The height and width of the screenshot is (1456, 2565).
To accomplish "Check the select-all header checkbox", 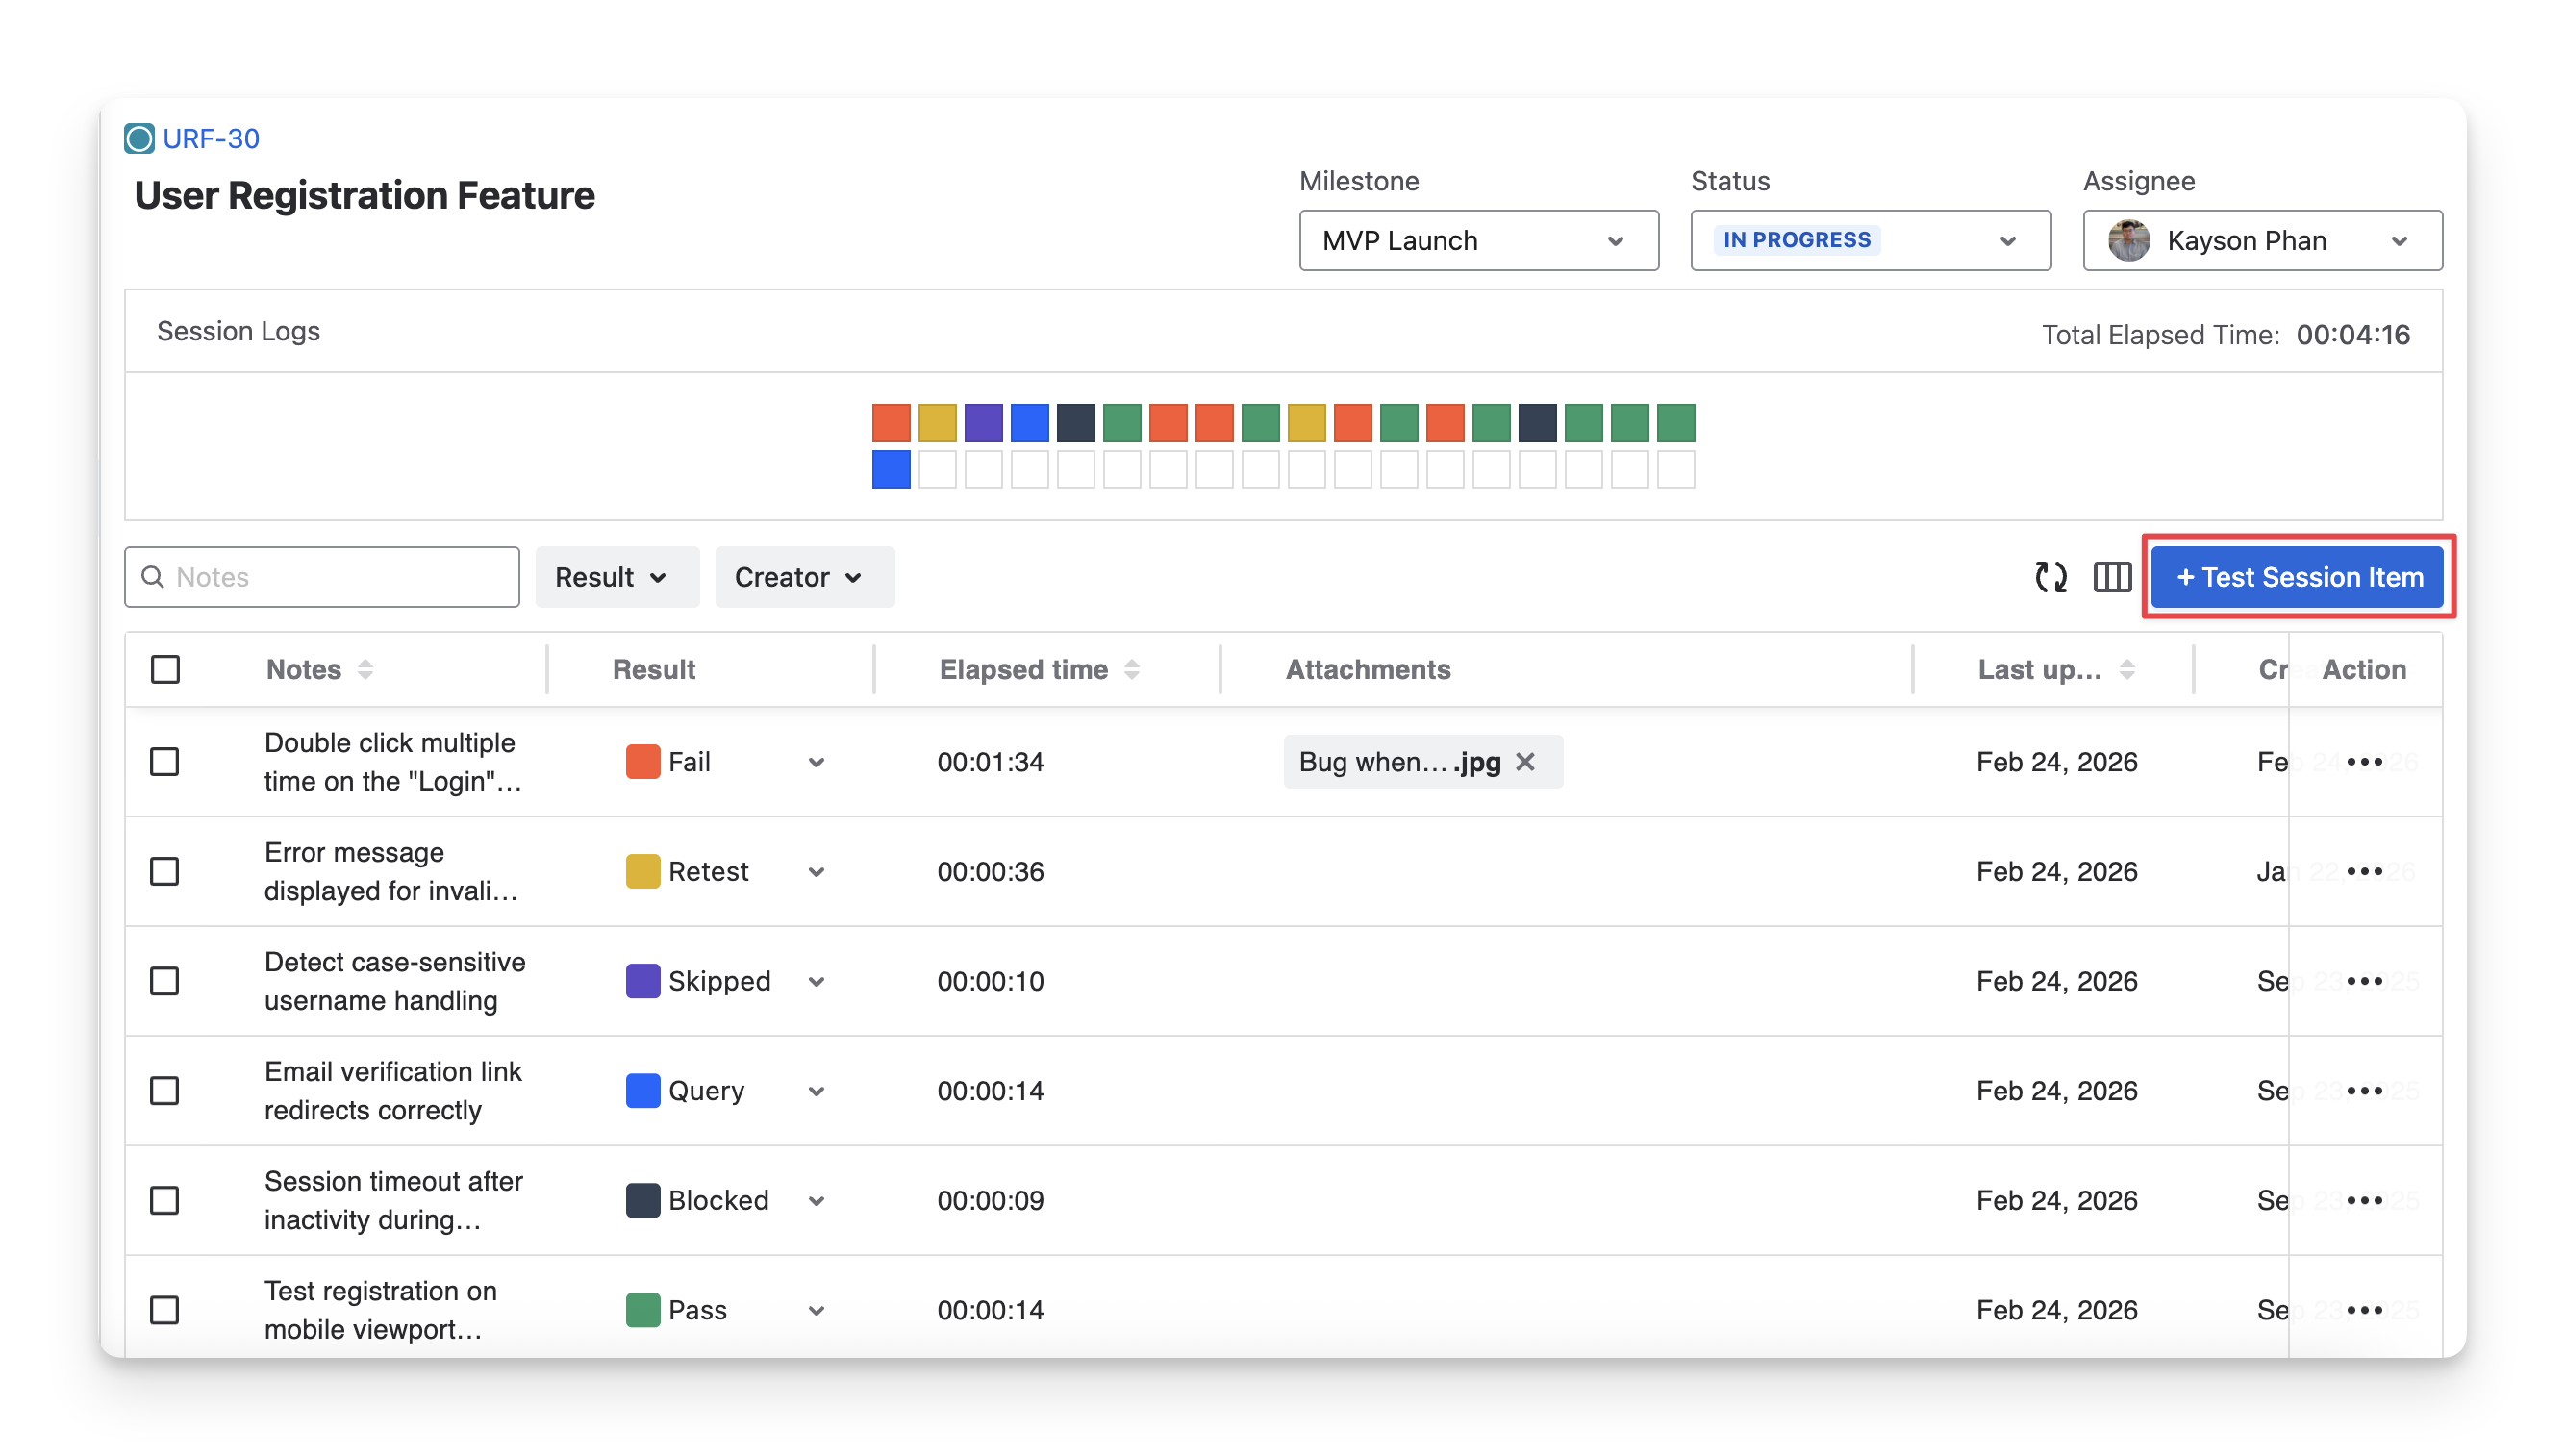I will tap(165, 670).
